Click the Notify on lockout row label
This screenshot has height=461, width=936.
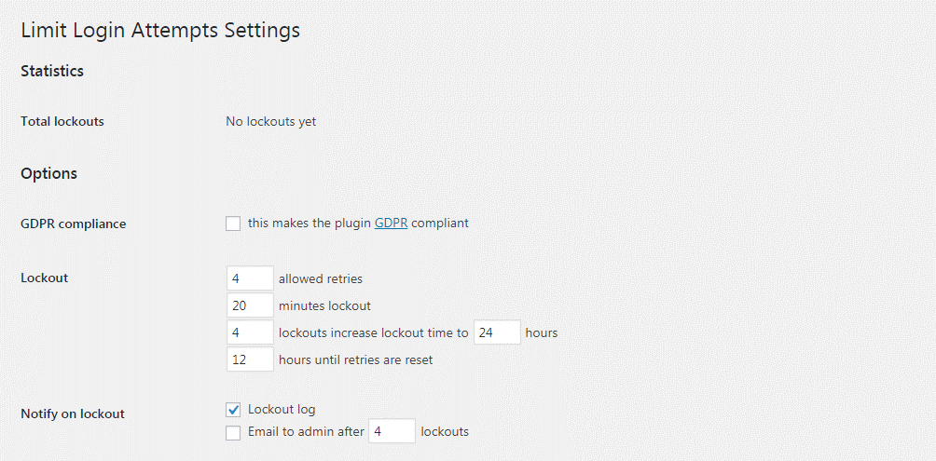coord(73,414)
